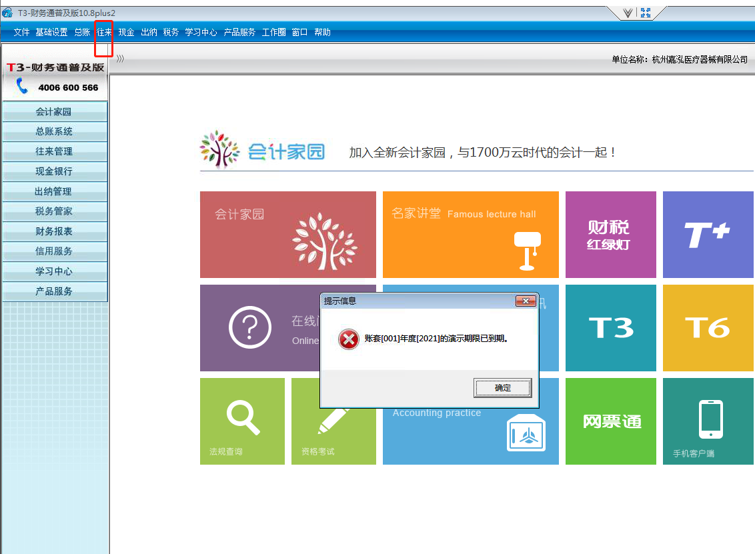The image size is (755, 554).
Task: Click the 确定 button in the dialog
Action: [503, 388]
